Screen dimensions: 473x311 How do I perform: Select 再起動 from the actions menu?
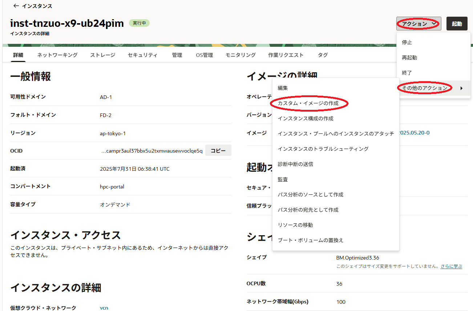(409, 58)
